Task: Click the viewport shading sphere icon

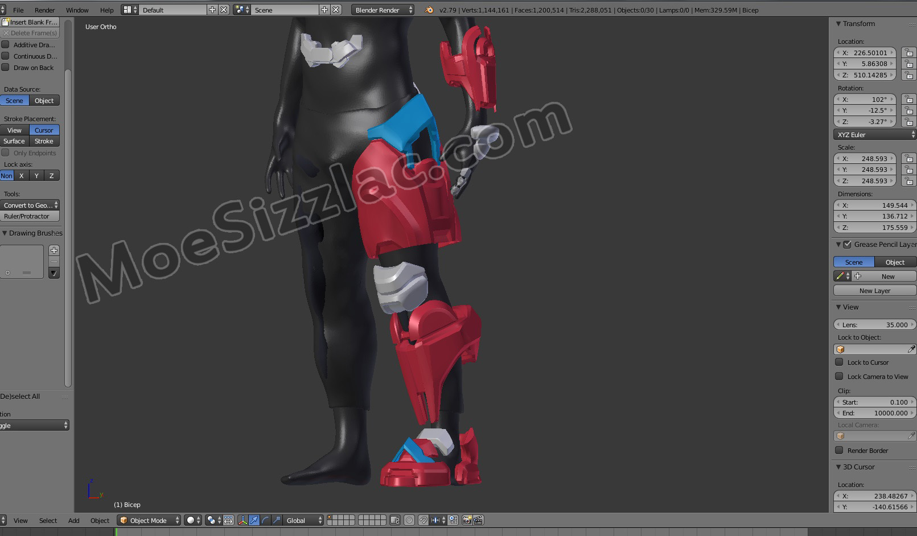Action: click(194, 520)
